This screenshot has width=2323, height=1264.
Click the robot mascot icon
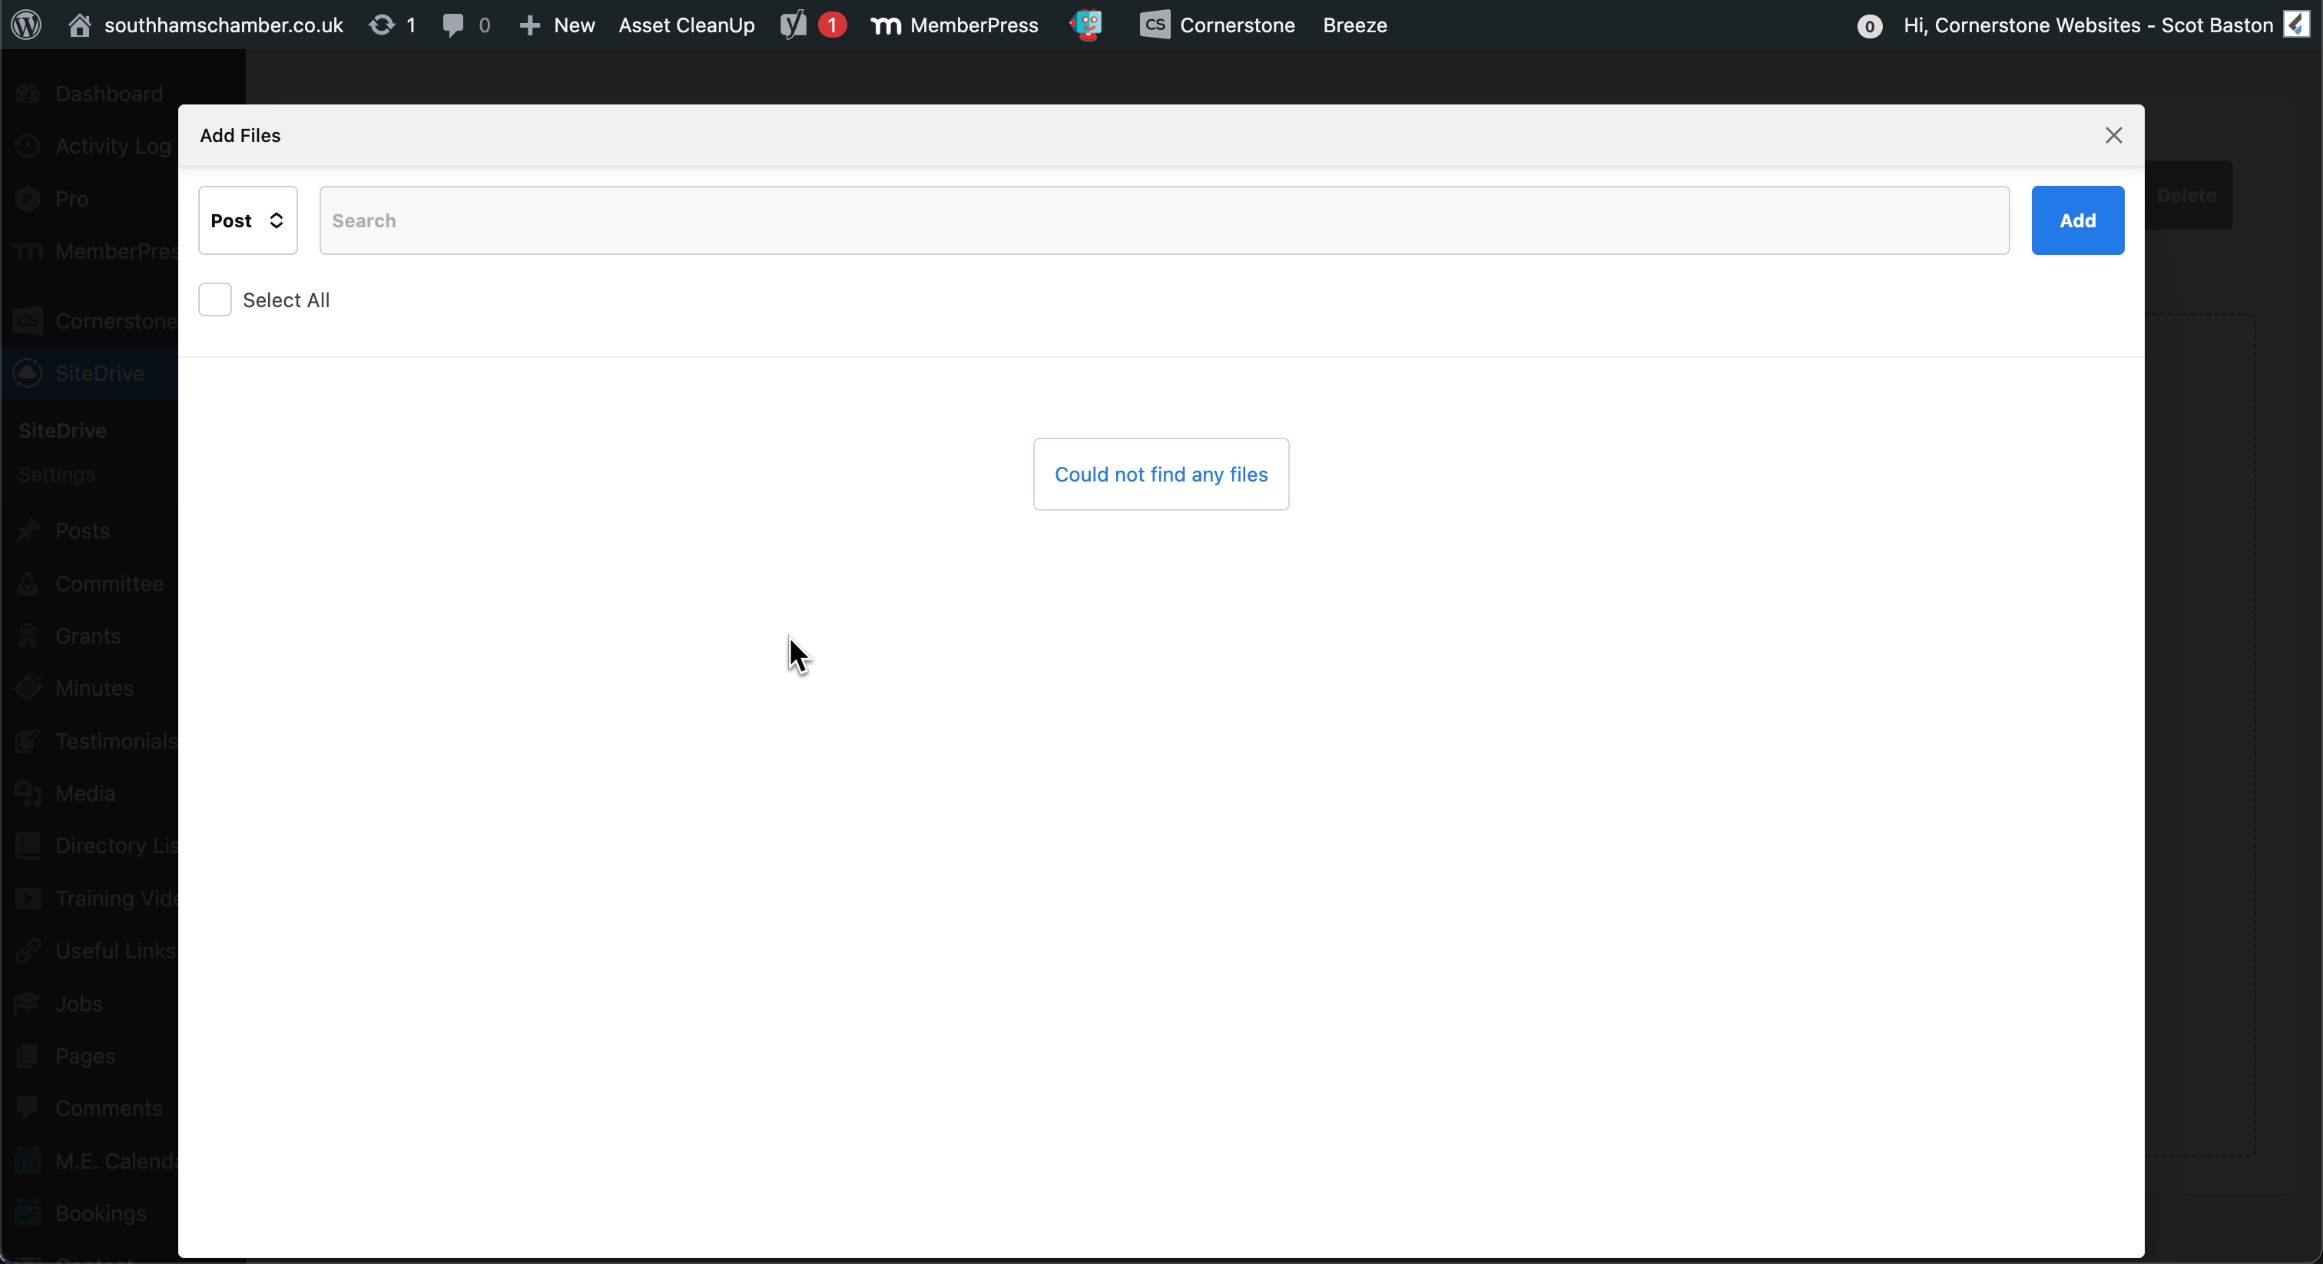pyautogui.click(x=1088, y=25)
